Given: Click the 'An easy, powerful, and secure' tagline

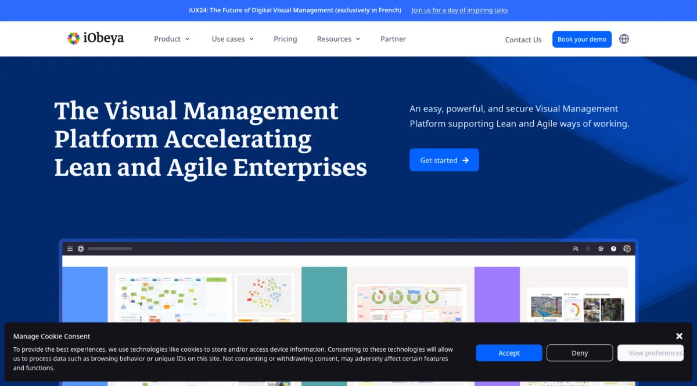Looking at the screenshot, I should [519, 116].
